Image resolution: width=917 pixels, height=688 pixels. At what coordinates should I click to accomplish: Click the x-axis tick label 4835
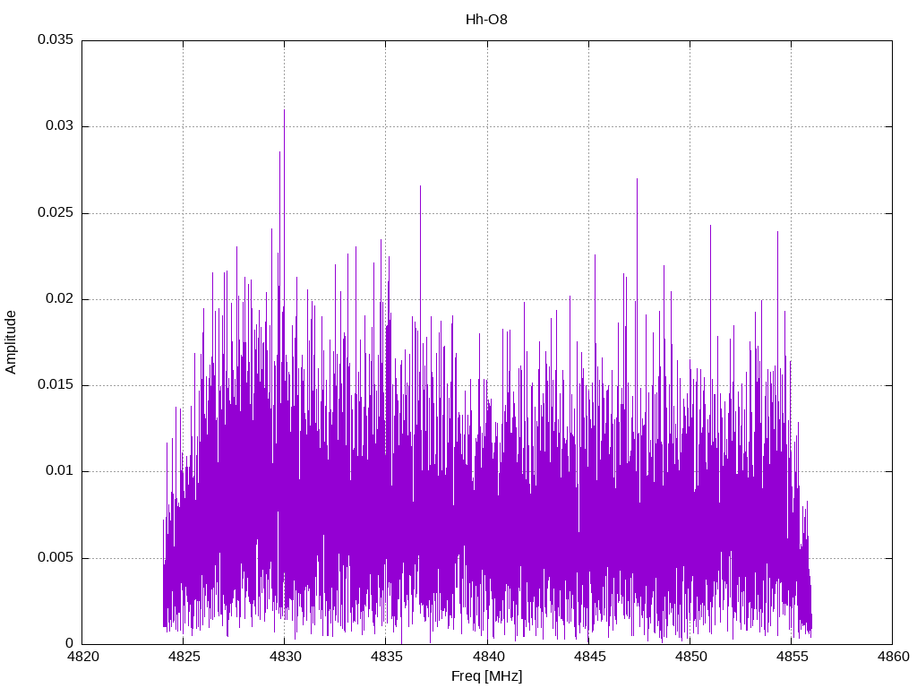pos(387,657)
